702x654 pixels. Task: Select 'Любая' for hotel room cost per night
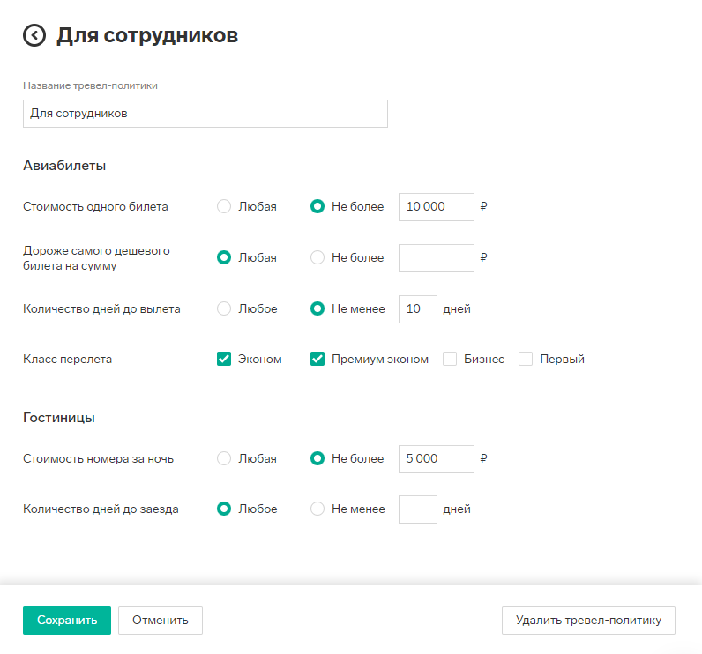point(224,458)
